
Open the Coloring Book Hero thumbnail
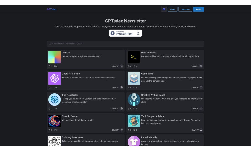pos(54,141)
